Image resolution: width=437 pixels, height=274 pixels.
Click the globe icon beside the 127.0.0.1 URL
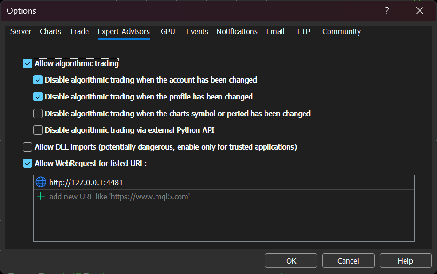41,182
